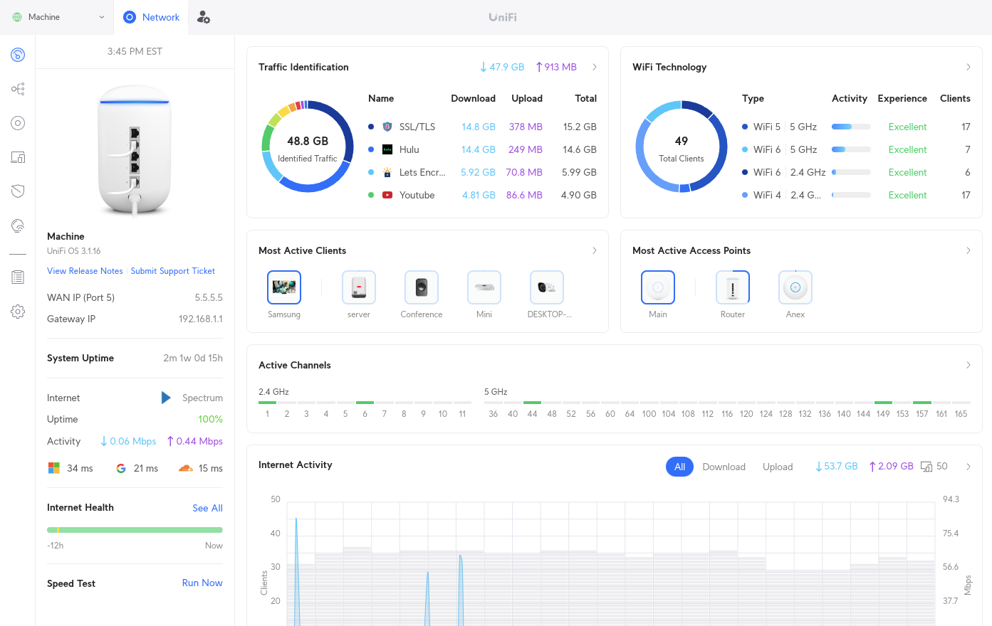Viewport: 992px width, 626px height.
Task: Click the 5 GHz channel 44 marker
Action: click(532, 403)
